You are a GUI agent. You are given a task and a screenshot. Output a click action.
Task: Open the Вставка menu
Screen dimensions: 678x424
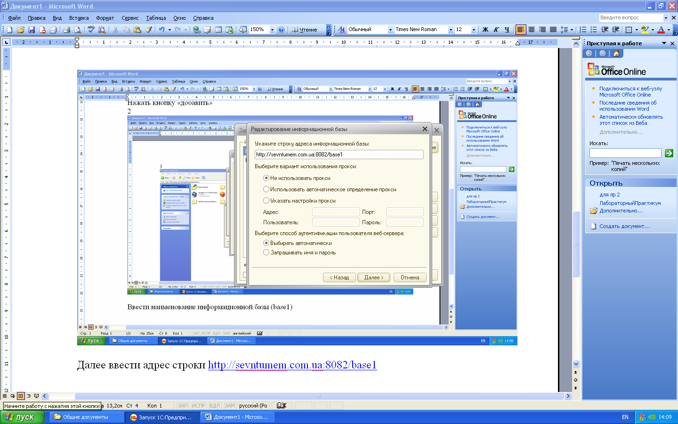(79, 18)
